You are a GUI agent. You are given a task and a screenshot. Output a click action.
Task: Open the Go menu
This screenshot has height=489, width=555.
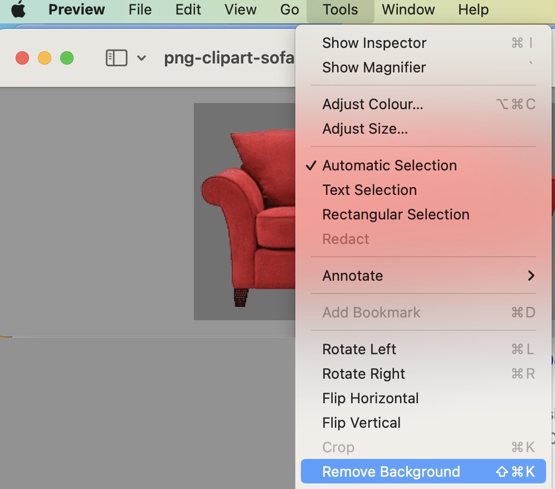point(290,9)
